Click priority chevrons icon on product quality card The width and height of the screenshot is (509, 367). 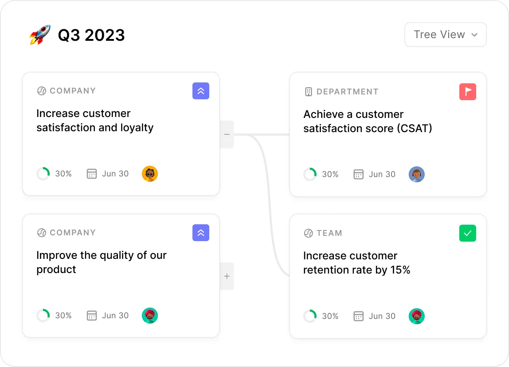coord(200,233)
